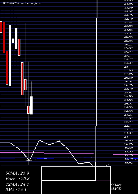Click the 25.42 price axis label
Image resolution: width=138 pixels, height=194 pixels.
click(129, 92)
